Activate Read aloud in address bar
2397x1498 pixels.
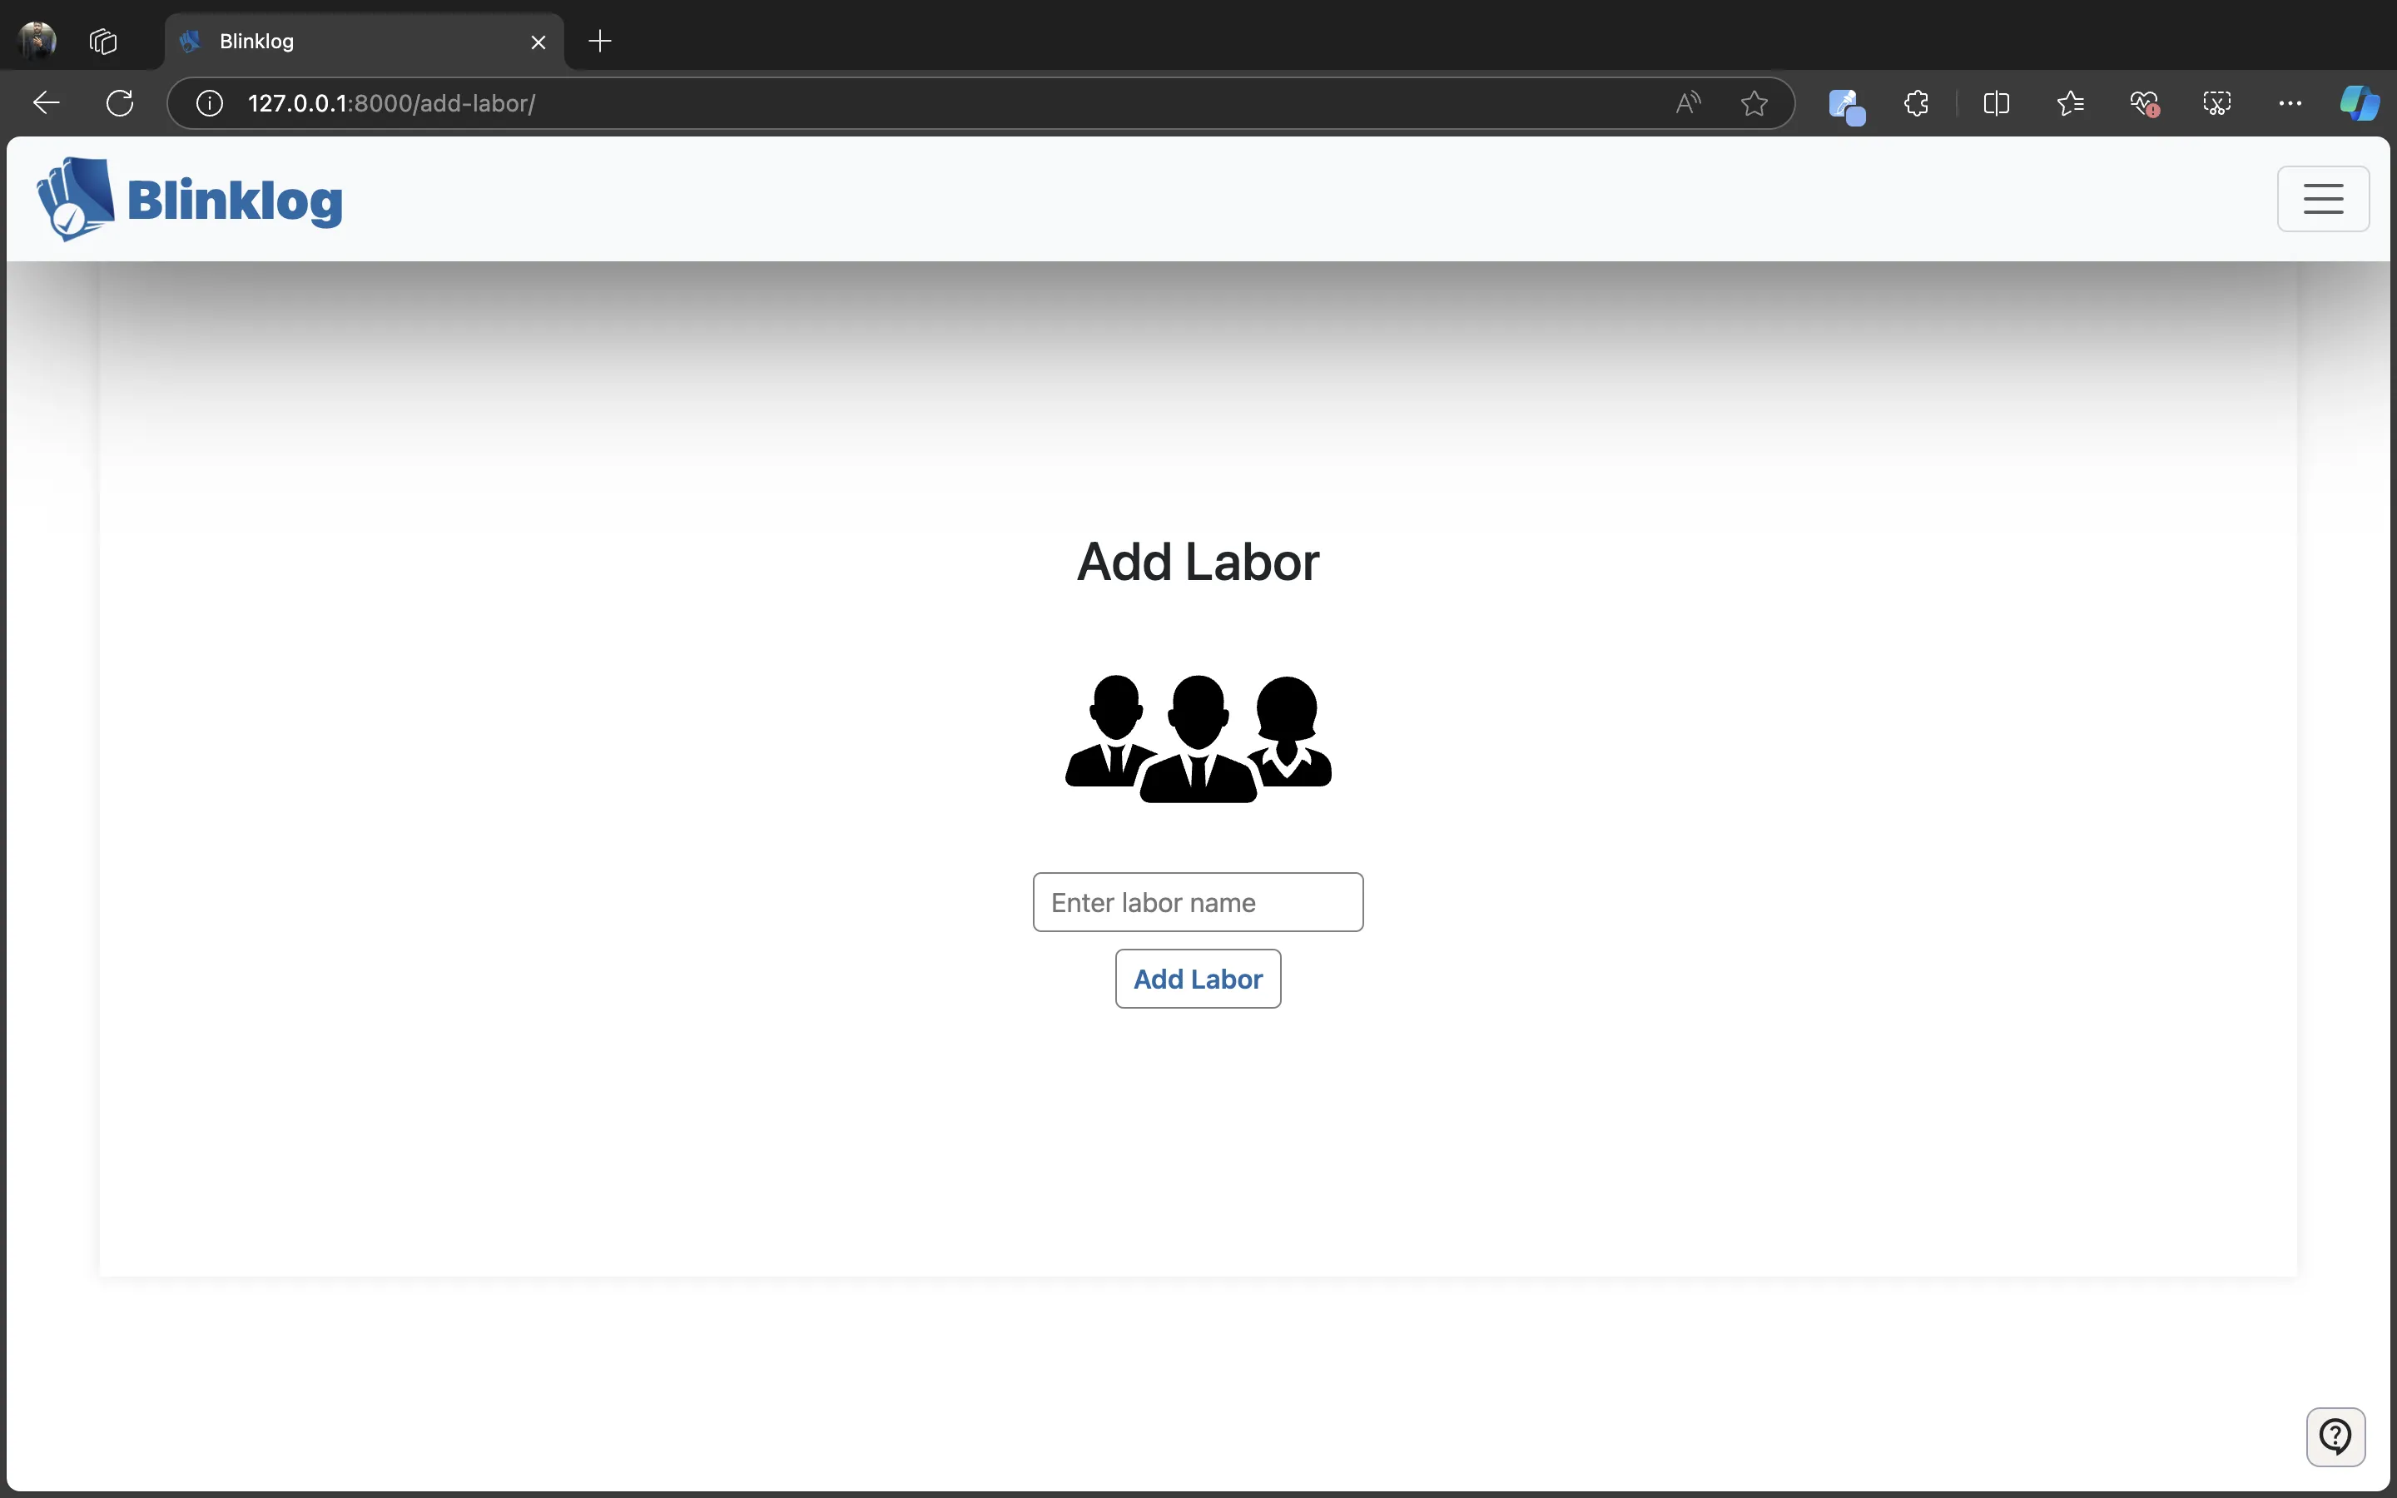[x=1689, y=103]
